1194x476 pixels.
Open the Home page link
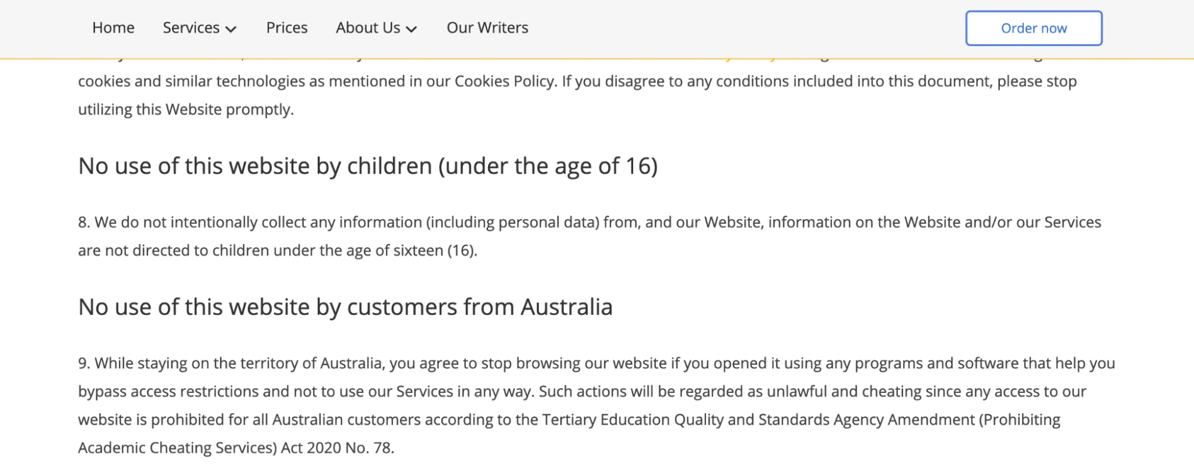pyautogui.click(x=113, y=28)
